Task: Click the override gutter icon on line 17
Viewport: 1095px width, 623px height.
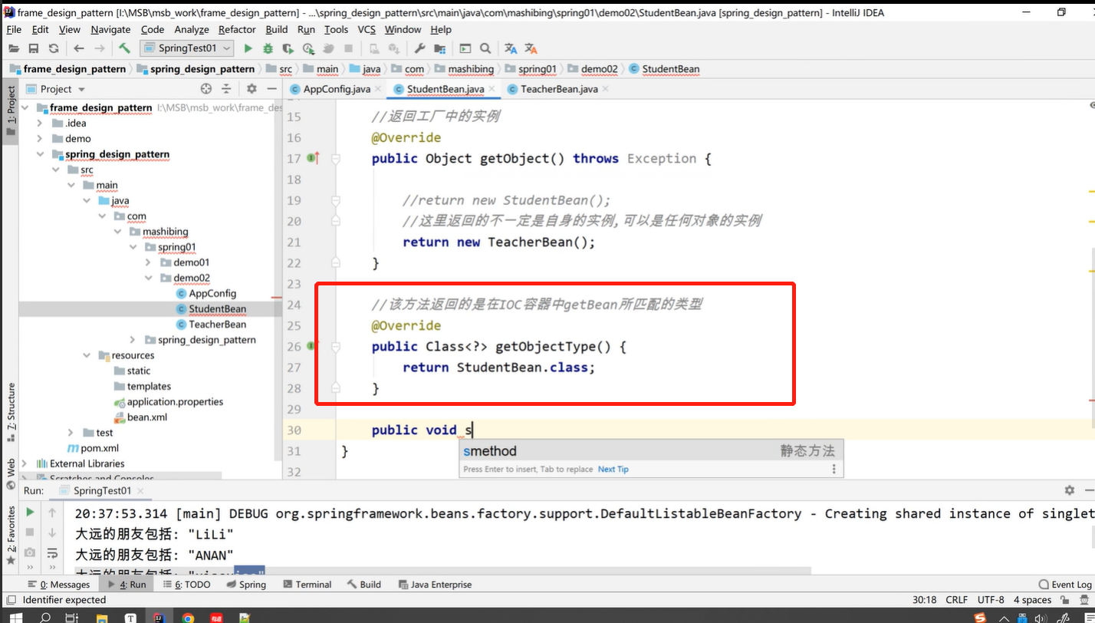Action: [313, 158]
